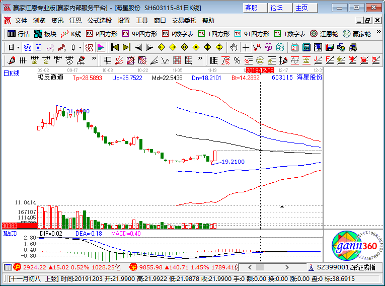The width and height of the screenshot is (385, 286).
Task: Jump to last bar with skip-to-end icon
Action: click(126, 47)
